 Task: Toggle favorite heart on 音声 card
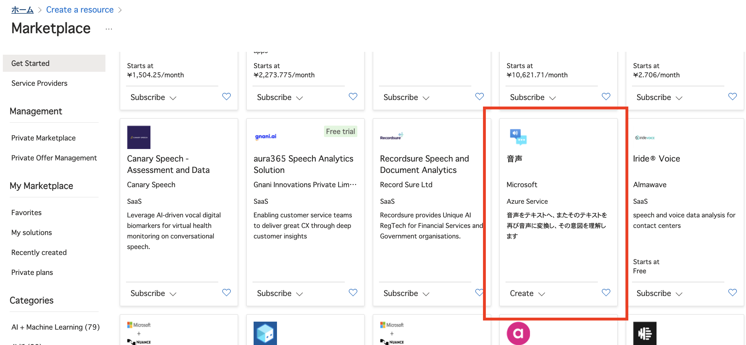[x=606, y=292]
